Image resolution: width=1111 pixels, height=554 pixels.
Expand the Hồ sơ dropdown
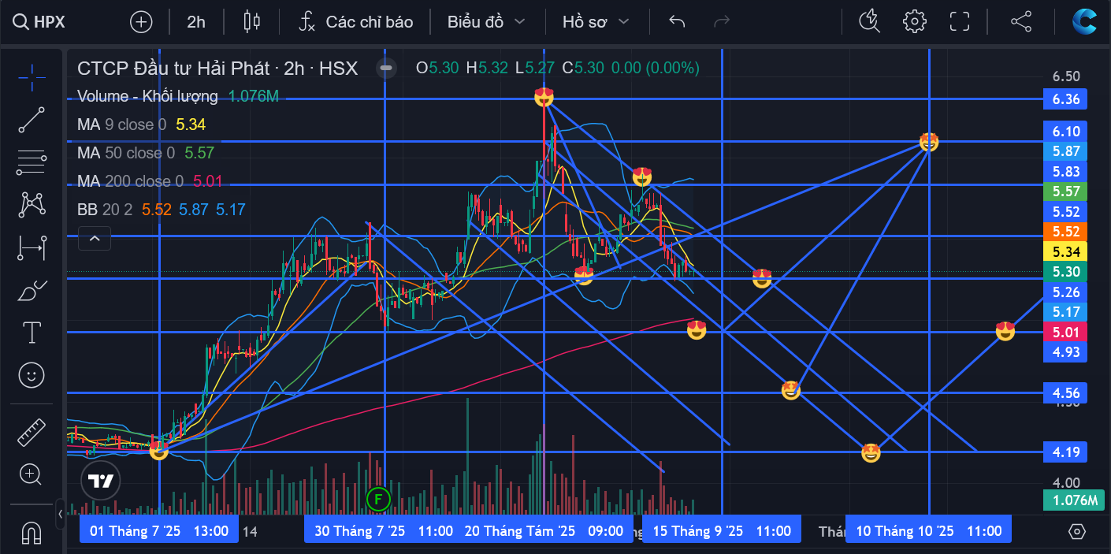(x=596, y=22)
